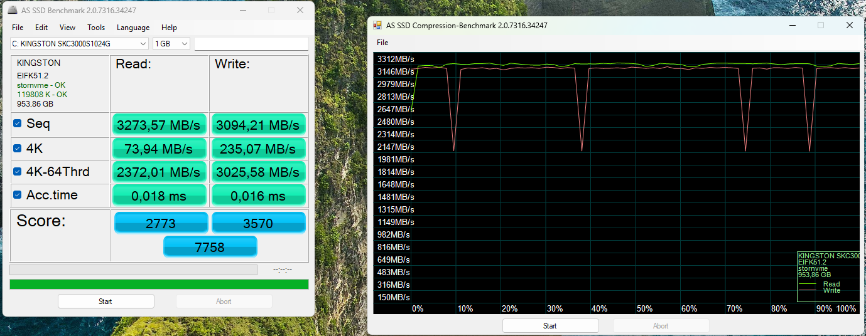This screenshot has width=866, height=336.
Task: Click the '3312MB/s' axis label
Action: pyautogui.click(x=396, y=59)
